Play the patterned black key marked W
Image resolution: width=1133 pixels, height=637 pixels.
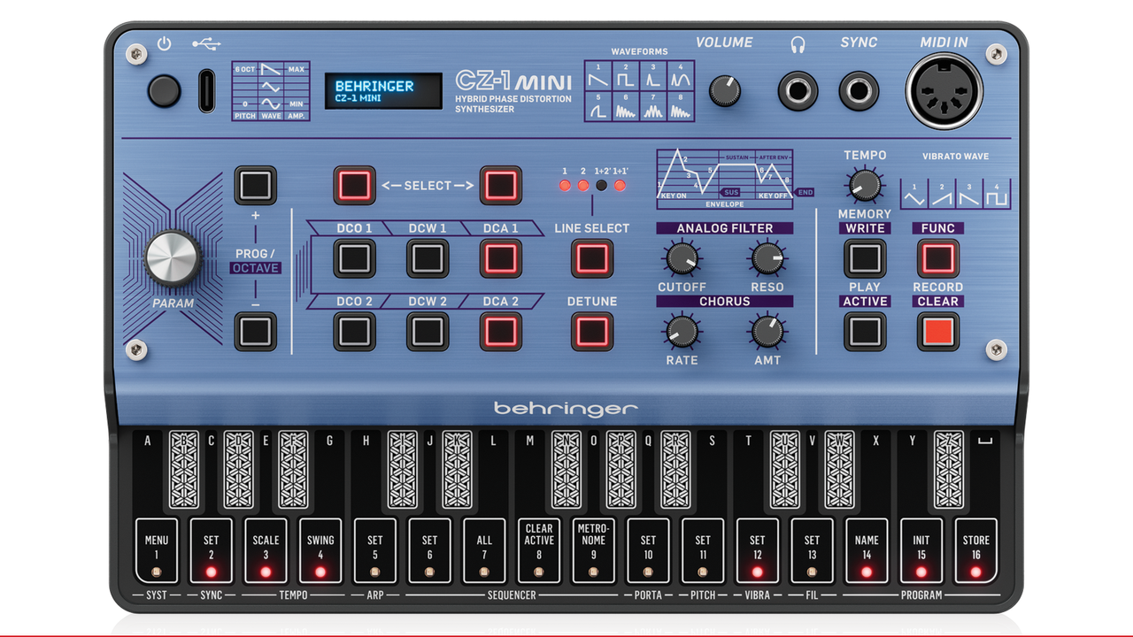click(840, 470)
